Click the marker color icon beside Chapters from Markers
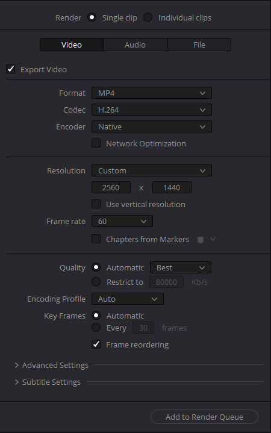Image resolution: width=271 pixels, height=433 pixels. coord(201,240)
